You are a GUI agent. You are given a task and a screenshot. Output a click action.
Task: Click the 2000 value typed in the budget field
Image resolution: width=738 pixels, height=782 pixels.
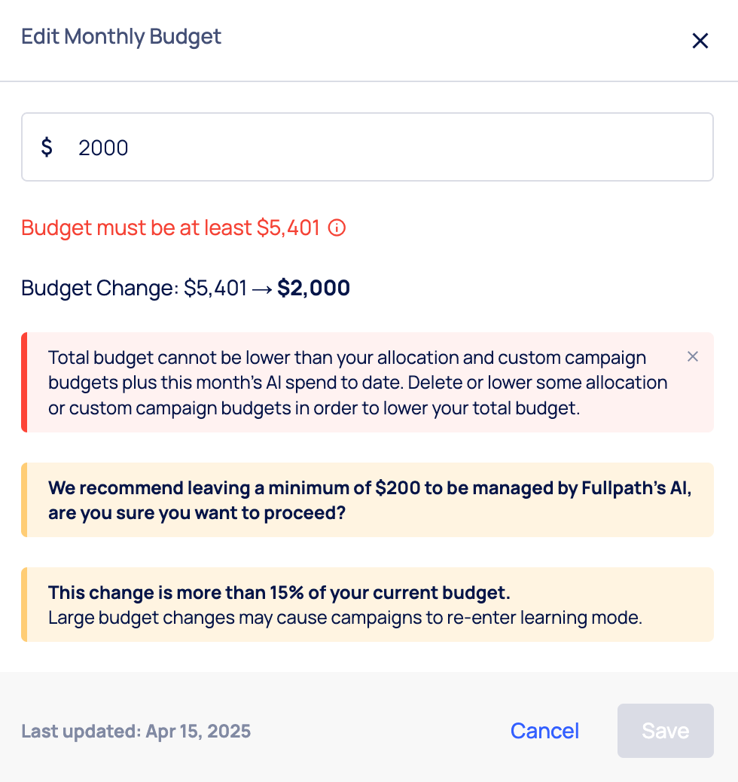103,148
